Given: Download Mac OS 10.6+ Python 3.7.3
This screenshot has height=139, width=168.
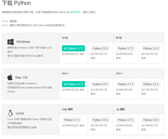Looking at the screenshot, I should pyautogui.click(x=73, y=84).
